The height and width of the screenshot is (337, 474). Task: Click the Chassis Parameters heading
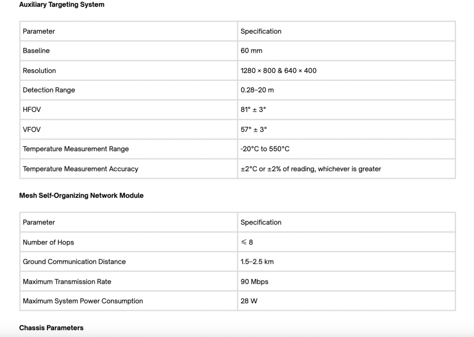point(51,328)
